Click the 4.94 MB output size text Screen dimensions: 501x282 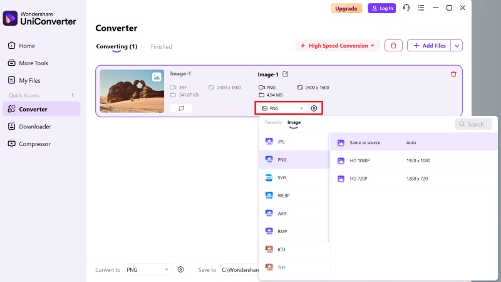[274, 95]
